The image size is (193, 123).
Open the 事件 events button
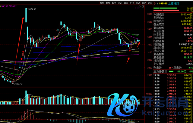point(114,3)
